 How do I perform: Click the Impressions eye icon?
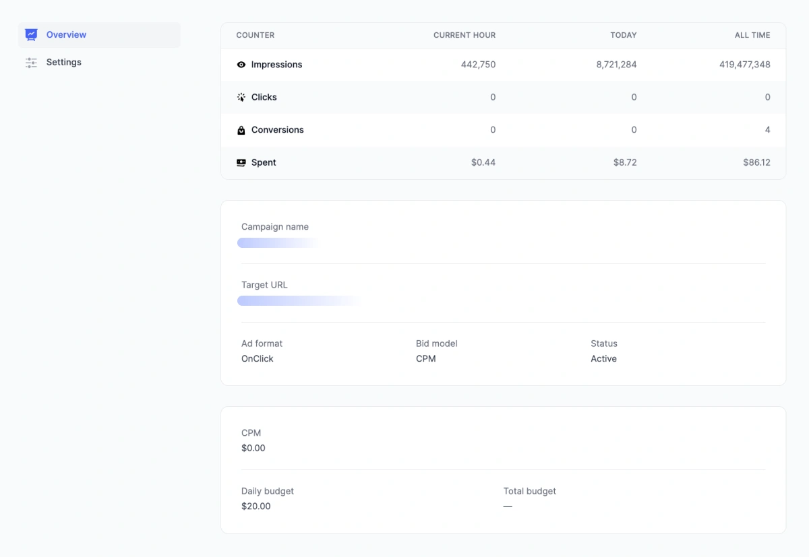click(241, 65)
